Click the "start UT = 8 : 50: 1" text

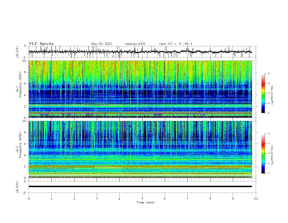[x=176, y=44]
